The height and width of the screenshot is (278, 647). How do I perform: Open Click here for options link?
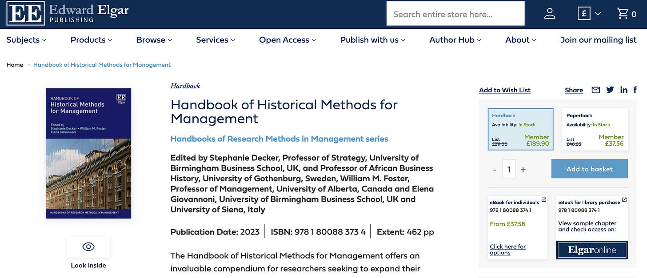coord(507,250)
